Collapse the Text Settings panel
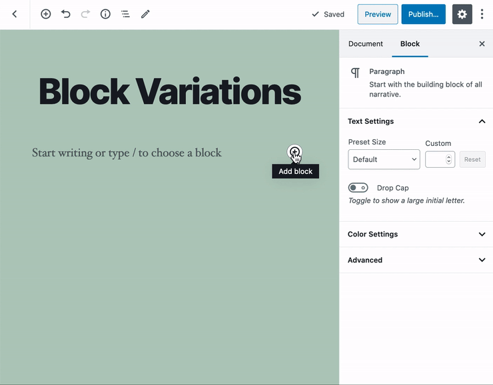493x385 pixels. tap(482, 121)
